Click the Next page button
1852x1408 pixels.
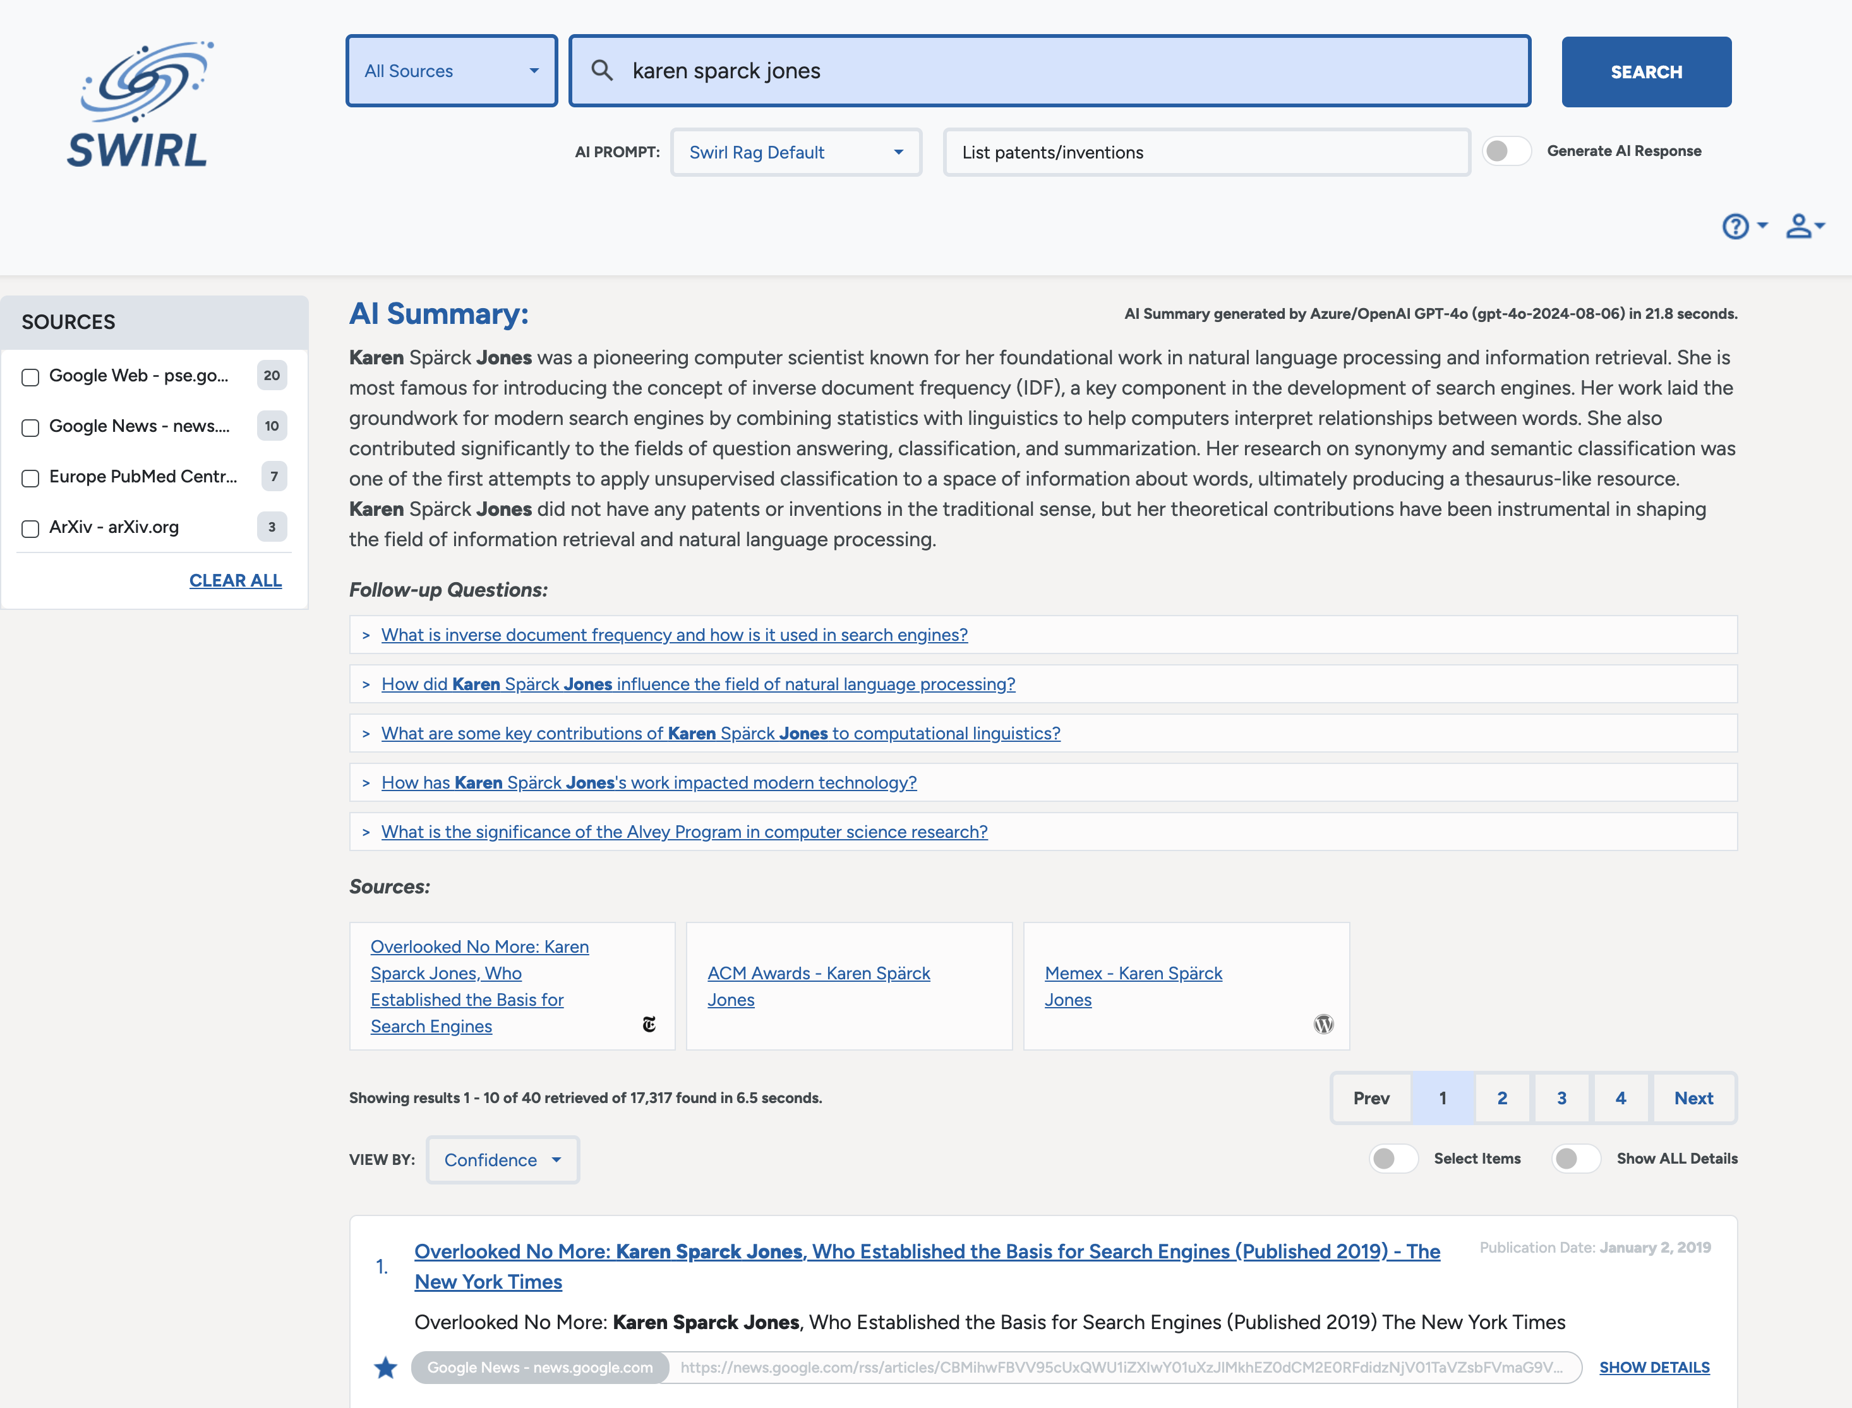point(1693,1098)
